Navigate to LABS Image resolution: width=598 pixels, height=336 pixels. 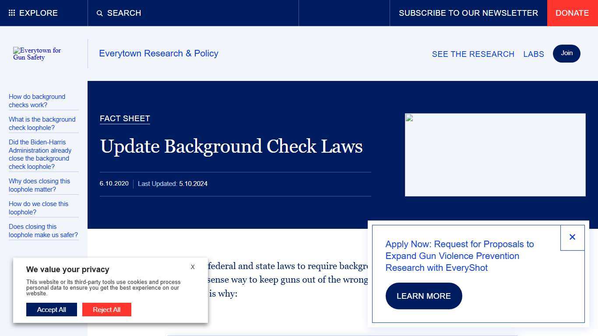[533, 54]
